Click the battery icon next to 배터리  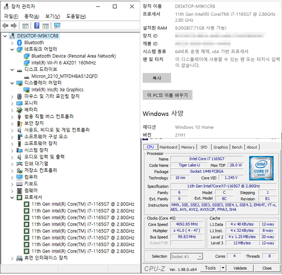coord(19,110)
